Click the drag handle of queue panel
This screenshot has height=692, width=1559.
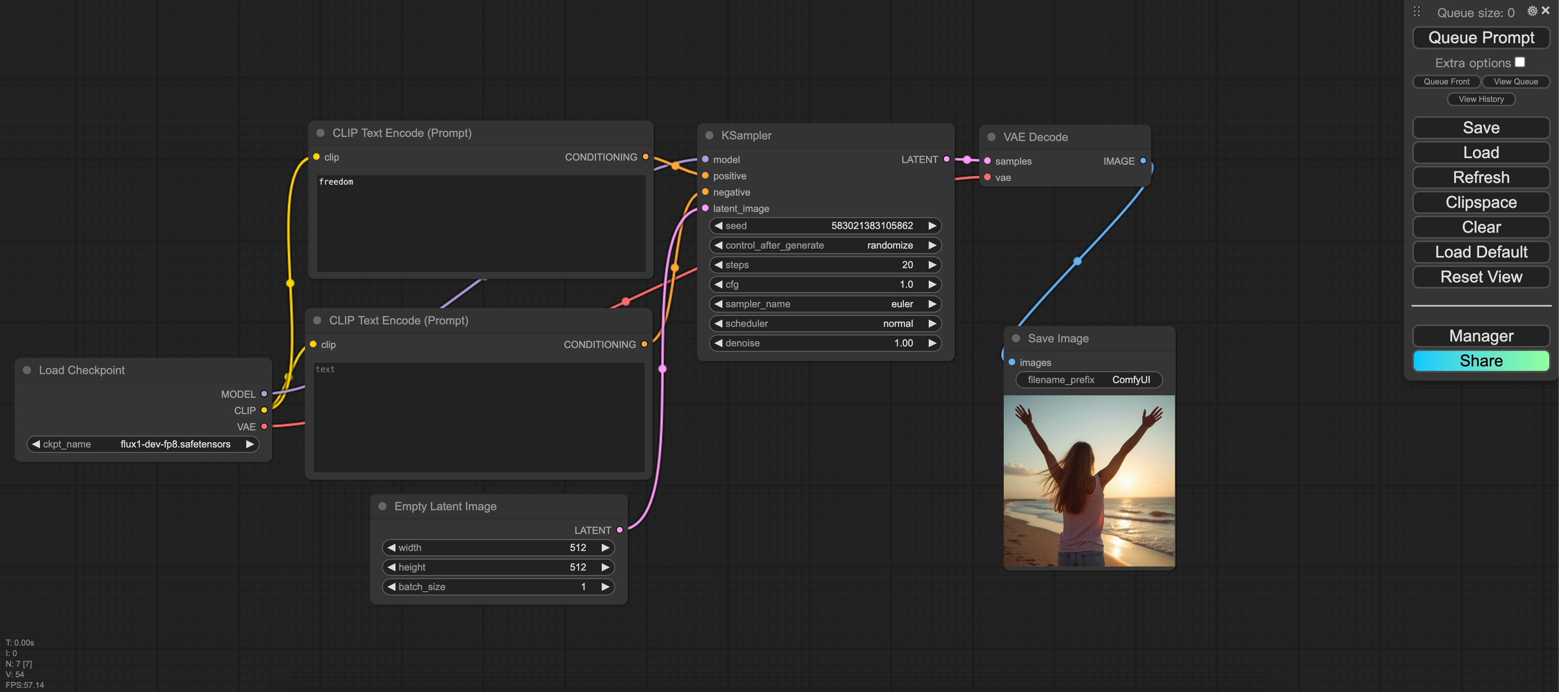(x=1417, y=11)
